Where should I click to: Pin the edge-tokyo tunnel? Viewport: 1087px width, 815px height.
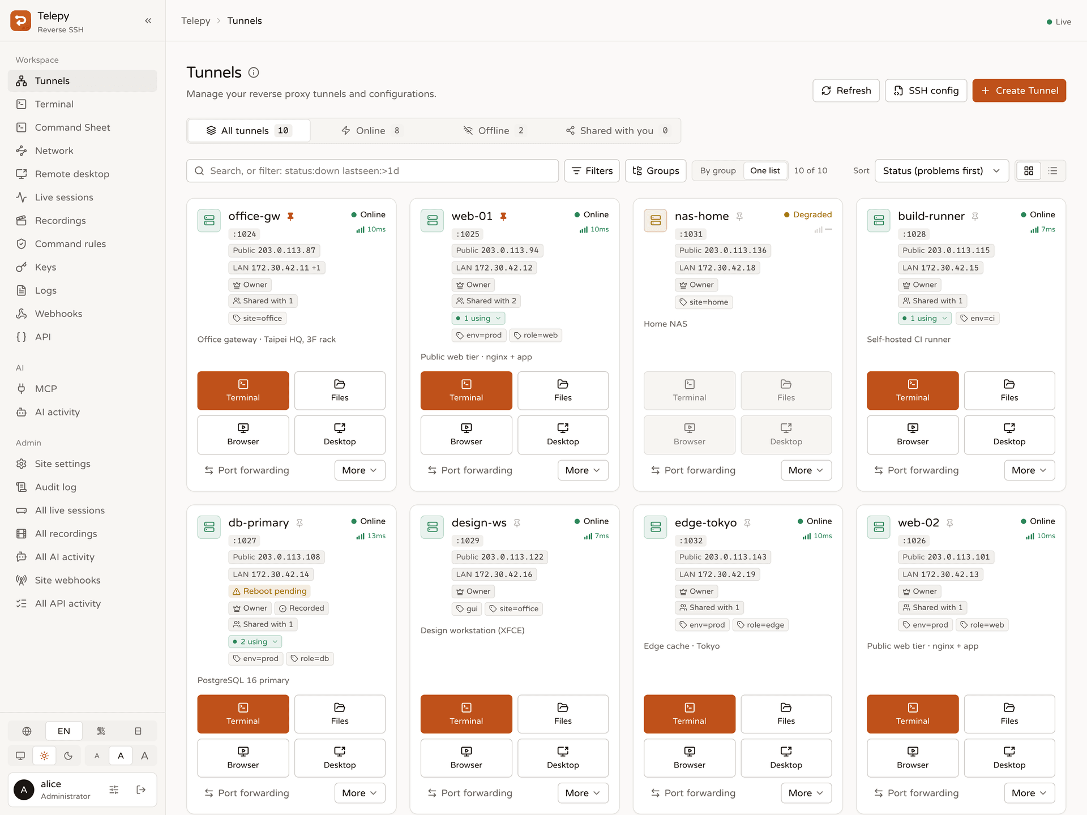tap(747, 523)
